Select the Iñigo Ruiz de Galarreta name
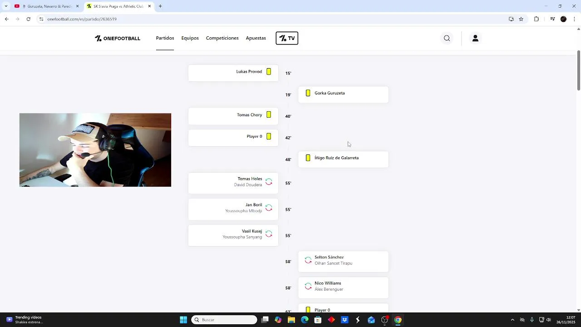Image resolution: width=581 pixels, height=327 pixels. point(336,158)
